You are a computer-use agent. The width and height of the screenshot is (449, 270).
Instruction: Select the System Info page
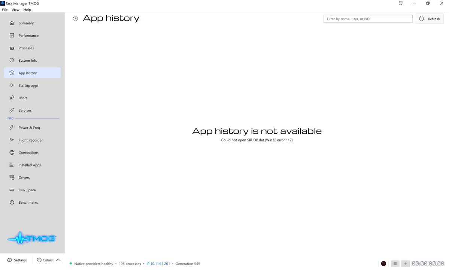coord(32,60)
